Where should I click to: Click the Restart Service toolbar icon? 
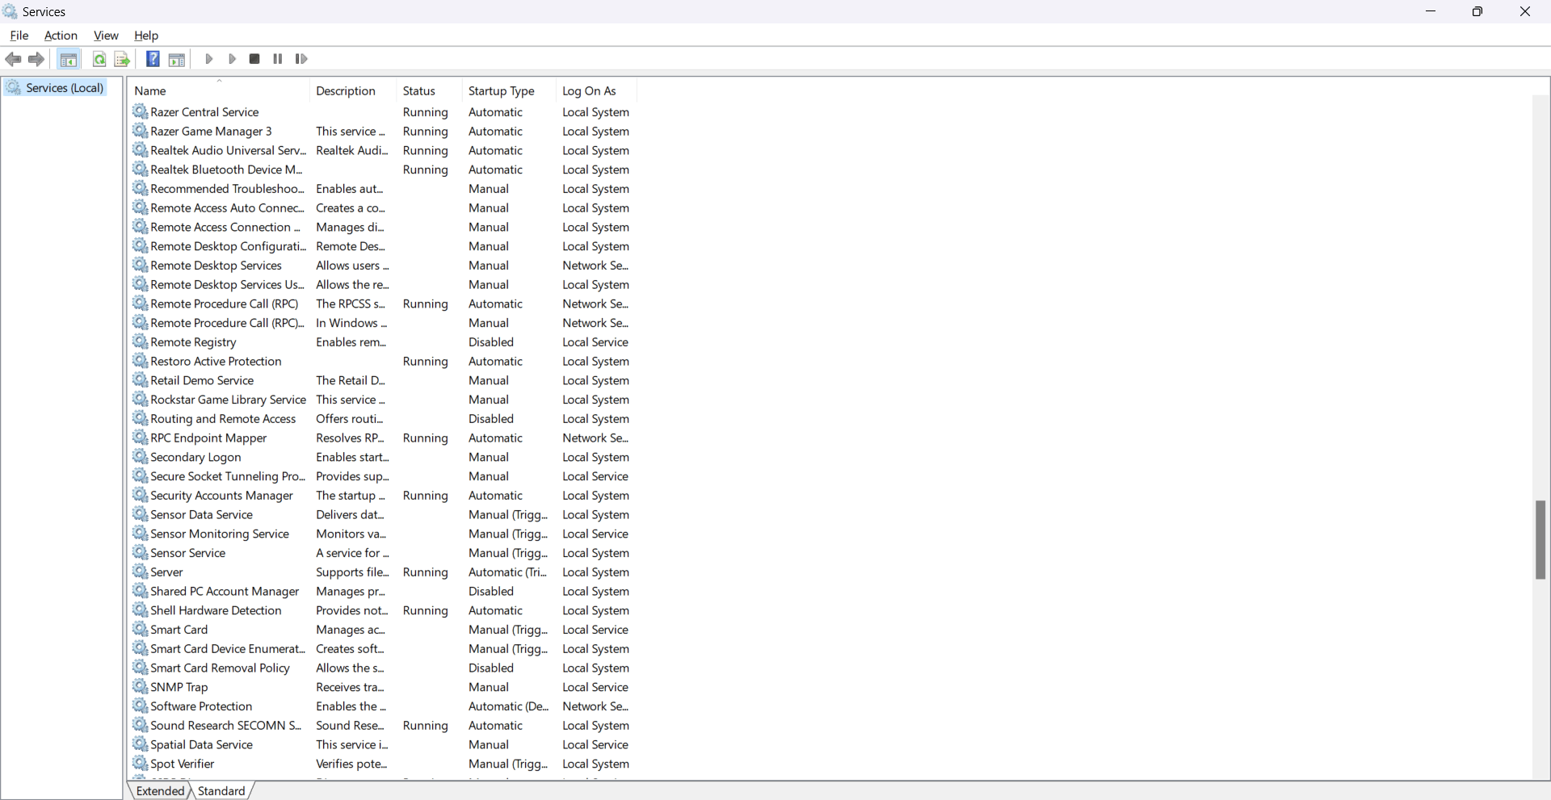(x=301, y=59)
